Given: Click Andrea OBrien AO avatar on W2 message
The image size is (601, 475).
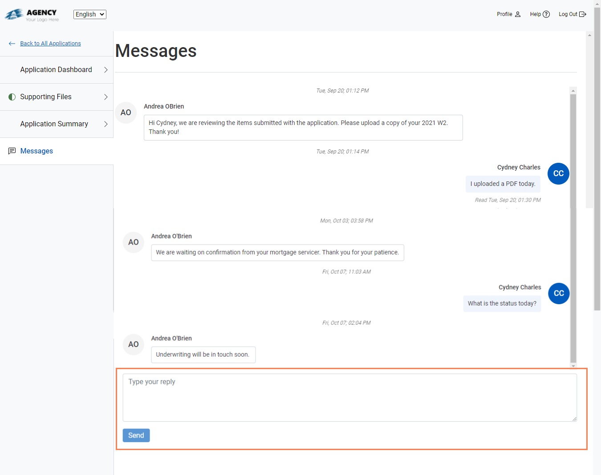Looking at the screenshot, I should click(126, 113).
